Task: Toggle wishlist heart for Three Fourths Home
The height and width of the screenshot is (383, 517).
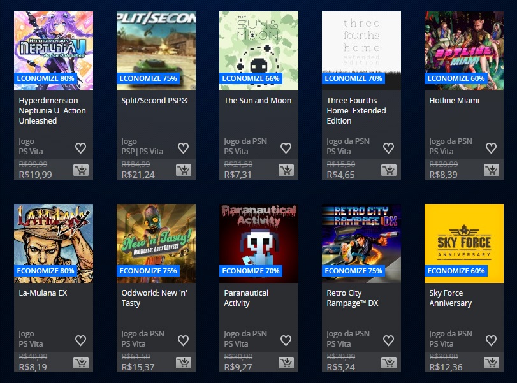Action: click(388, 148)
